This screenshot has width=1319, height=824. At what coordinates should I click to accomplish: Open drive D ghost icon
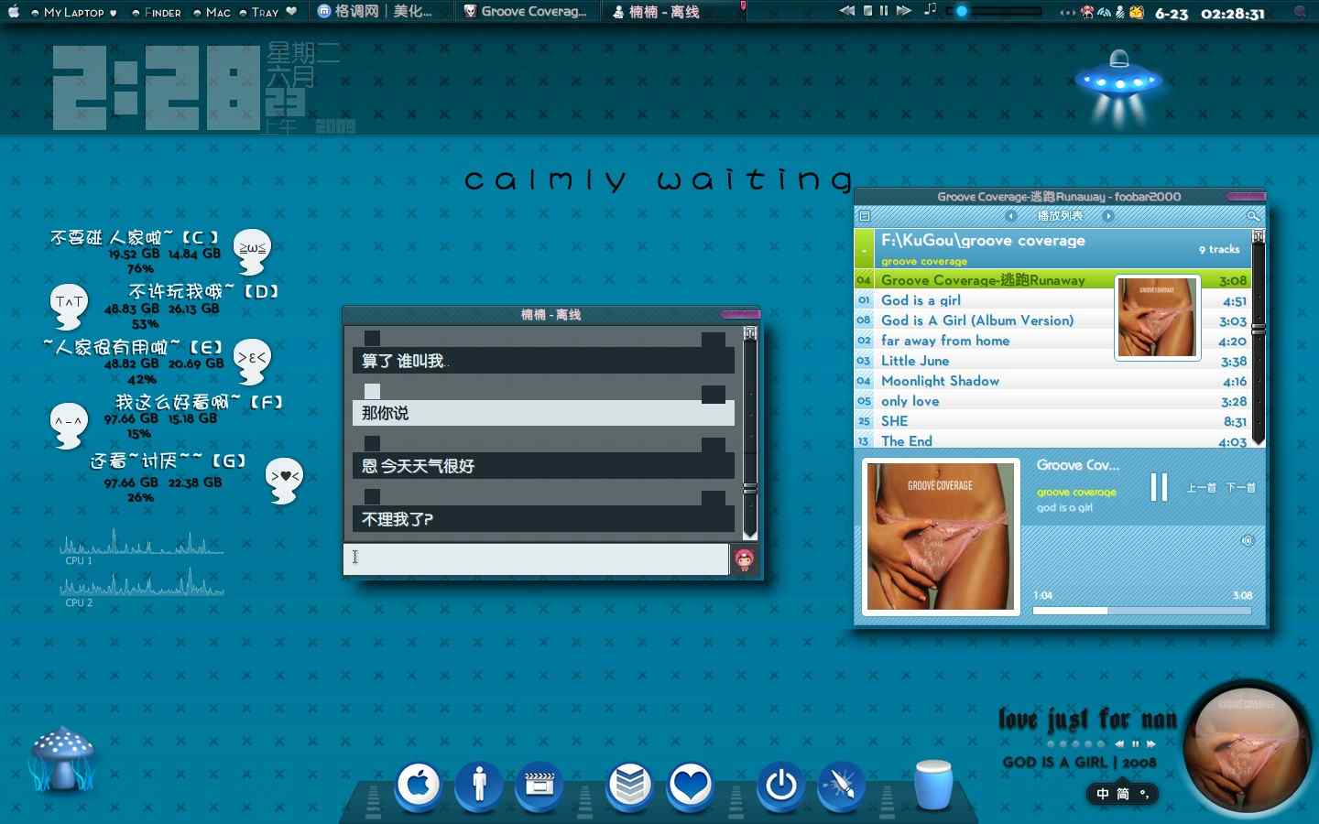click(70, 307)
